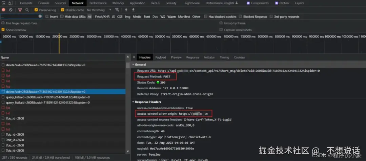The height and width of the screenshot is (161, 366).
Task: Click the Components tab React icon
Action: tap(248, 3)
